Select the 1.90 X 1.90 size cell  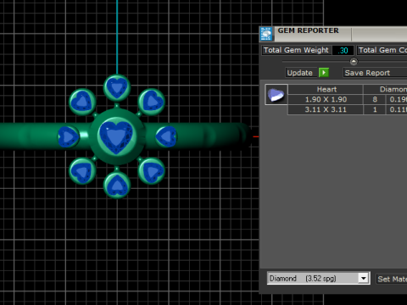coord(326,99)
